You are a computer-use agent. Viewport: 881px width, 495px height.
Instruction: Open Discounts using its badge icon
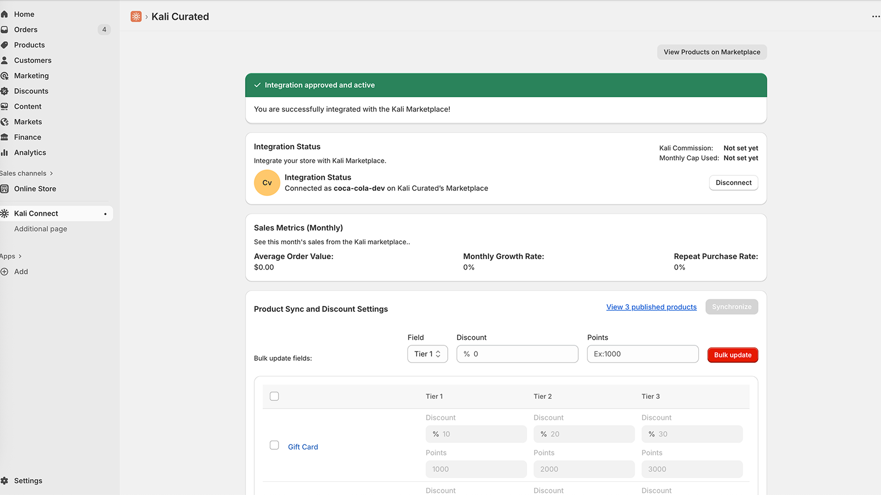pyautogui.click(x=4, y=91)
